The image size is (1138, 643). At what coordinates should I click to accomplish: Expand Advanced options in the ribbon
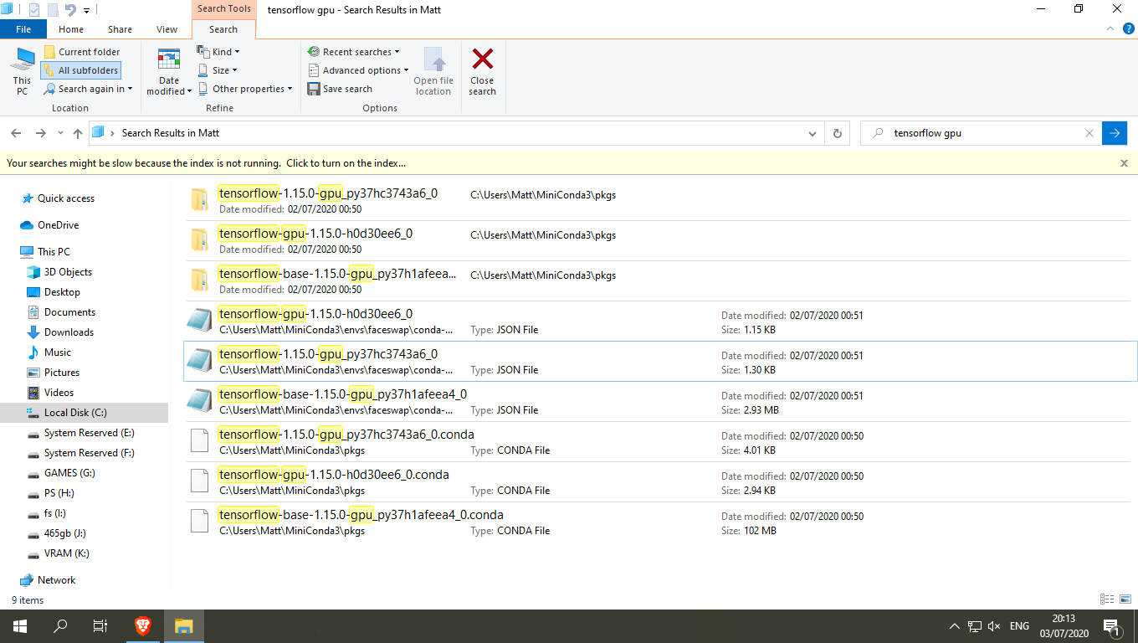(x=357, y=70)
